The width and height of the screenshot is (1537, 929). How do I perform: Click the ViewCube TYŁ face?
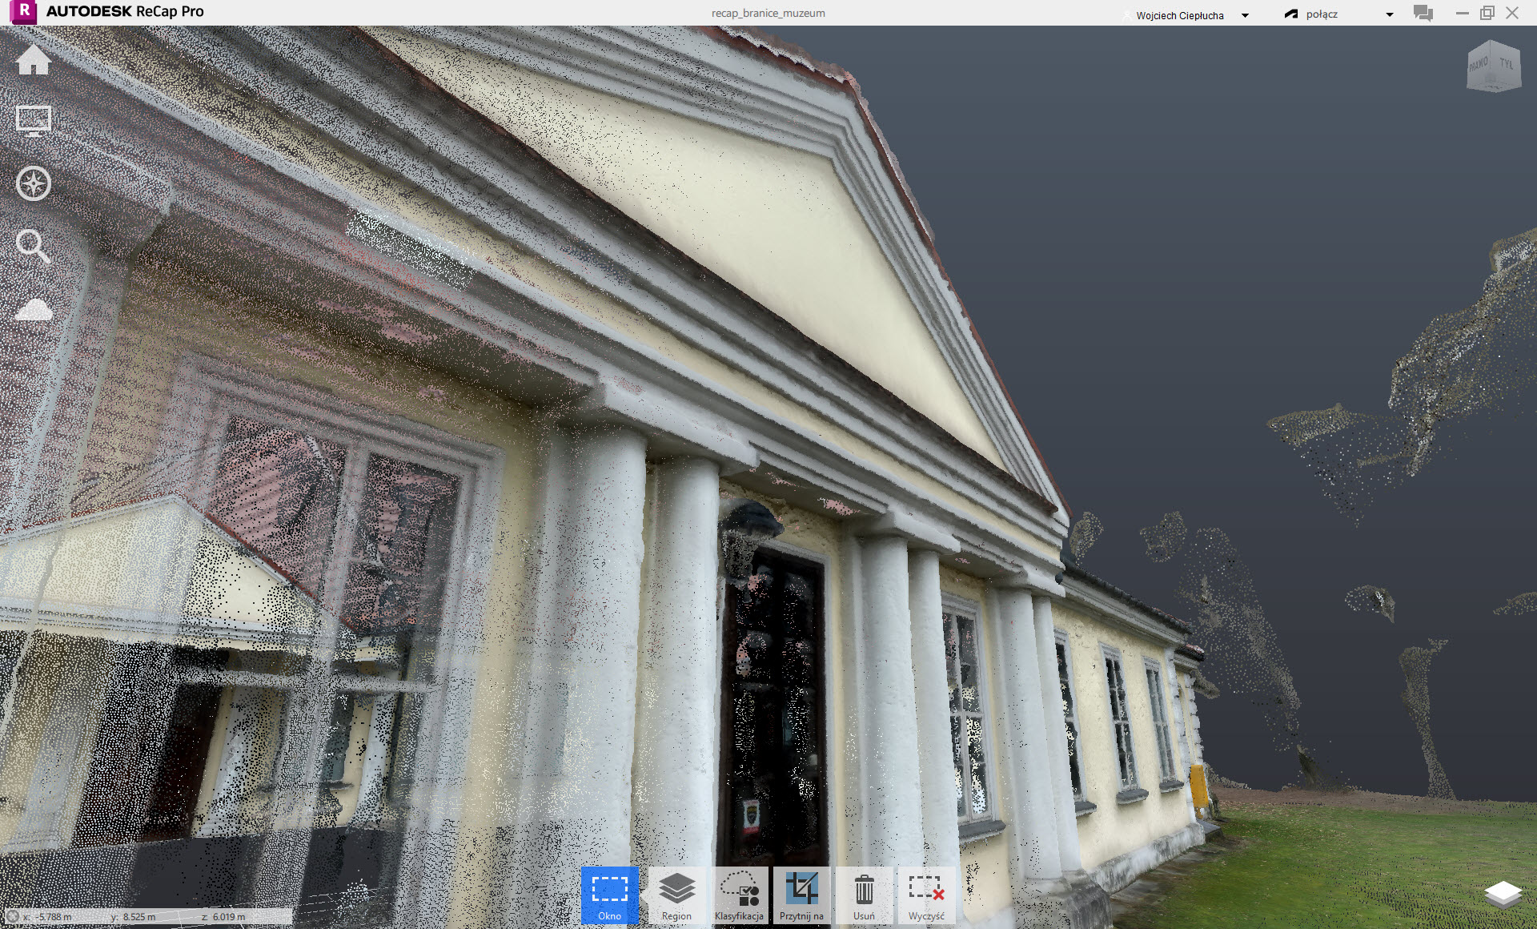click(x=1506, y=64)
